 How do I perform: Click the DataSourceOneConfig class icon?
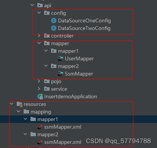coord(54,20)
